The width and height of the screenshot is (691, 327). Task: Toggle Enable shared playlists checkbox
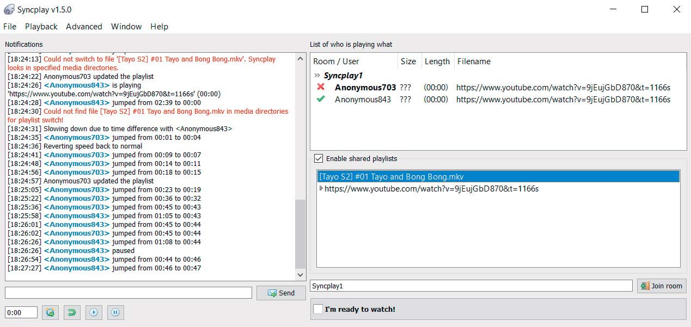(x=319, y=158)
